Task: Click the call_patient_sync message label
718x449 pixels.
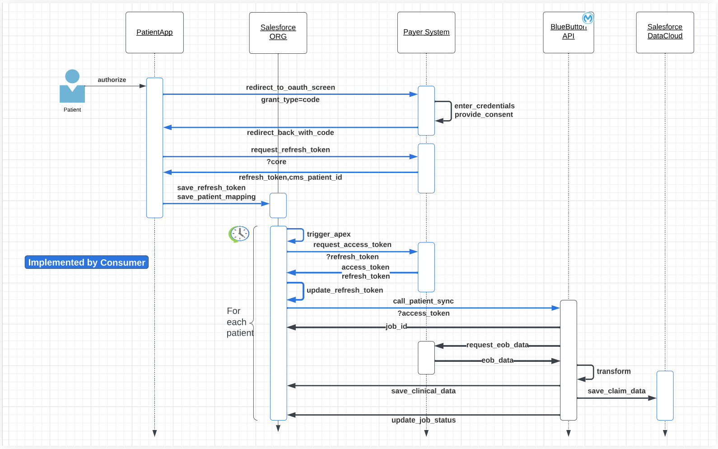Action: pyautogui.click(x=423, y=301)
